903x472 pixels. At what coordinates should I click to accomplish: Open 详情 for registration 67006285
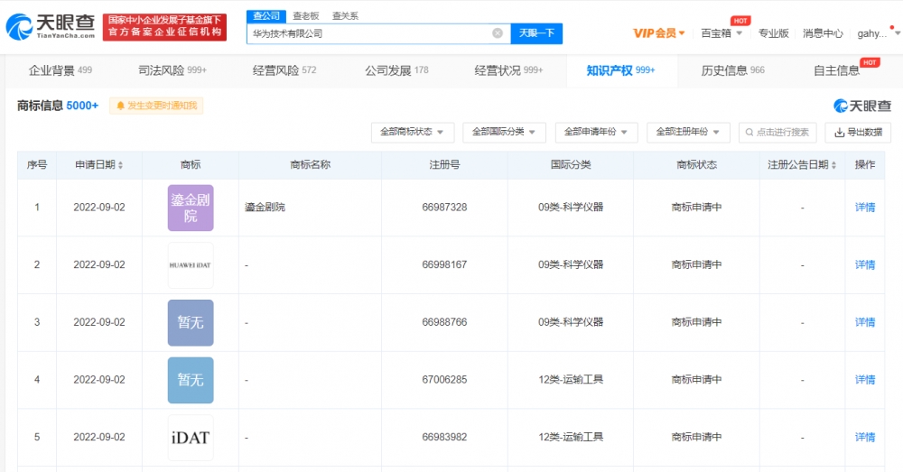pyautogui.click(x=865, y=380)
